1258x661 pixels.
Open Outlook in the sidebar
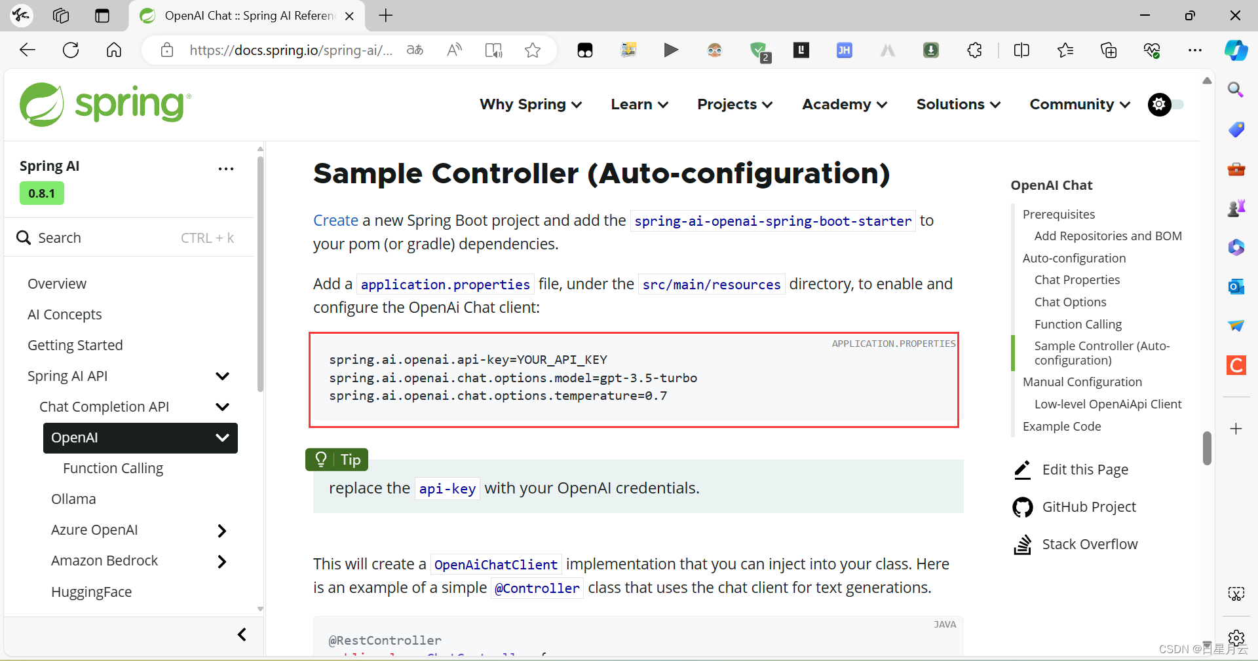click(x=1236, y=286)
